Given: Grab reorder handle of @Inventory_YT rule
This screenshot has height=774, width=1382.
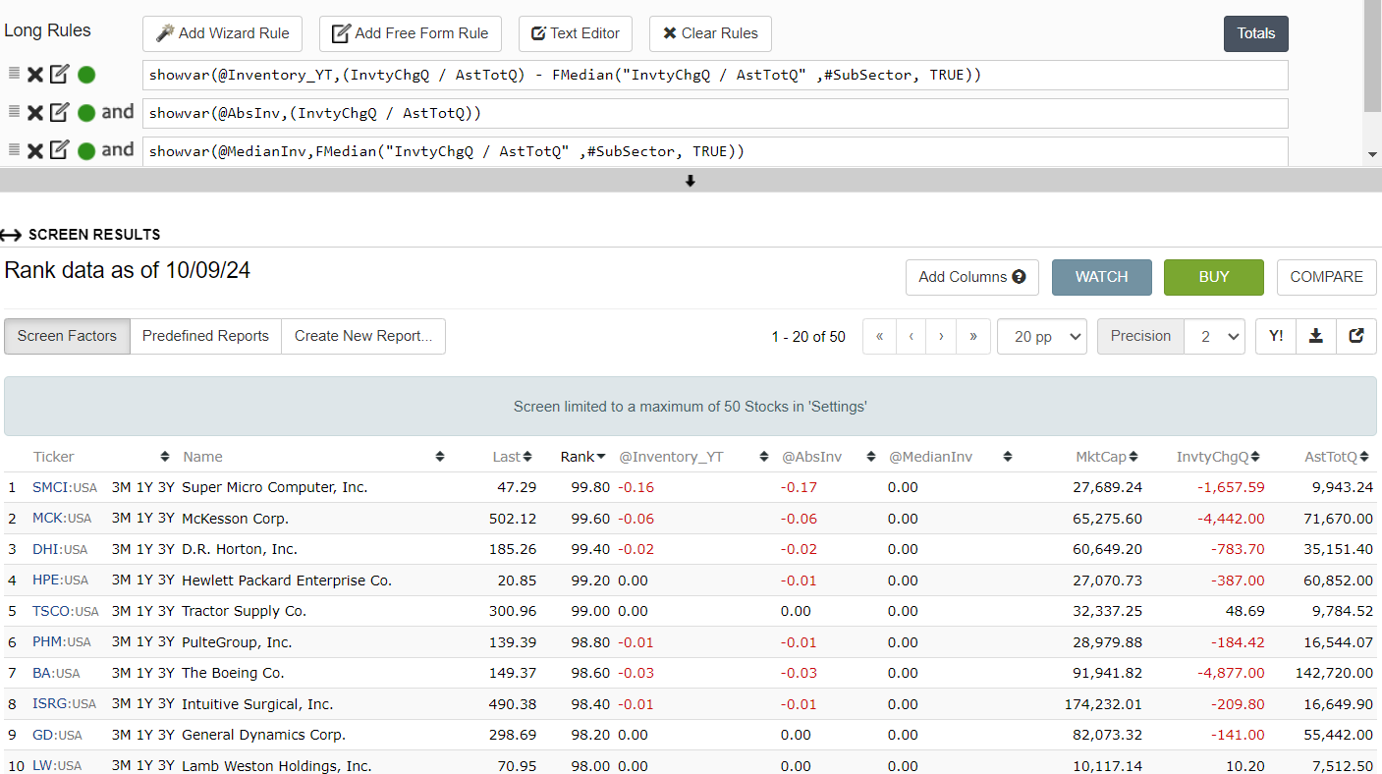Looking at the screenshot, I should pos(14,73).
